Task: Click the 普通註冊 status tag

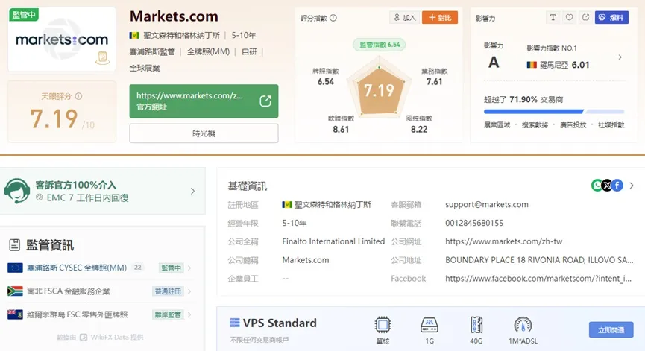Action: tap(168, 291)
